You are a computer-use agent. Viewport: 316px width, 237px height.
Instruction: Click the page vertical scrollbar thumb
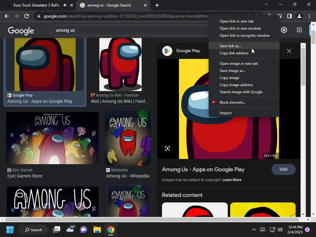[313, 37]
